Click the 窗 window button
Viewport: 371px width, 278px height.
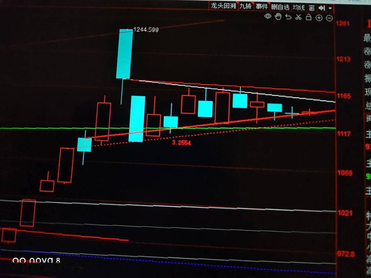pos(312,8)
